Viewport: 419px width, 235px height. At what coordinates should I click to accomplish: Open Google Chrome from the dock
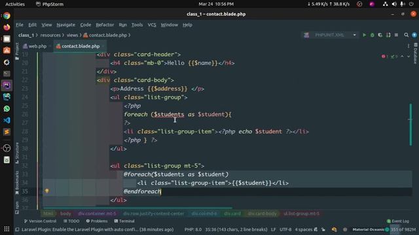click(x=7, y=16)
